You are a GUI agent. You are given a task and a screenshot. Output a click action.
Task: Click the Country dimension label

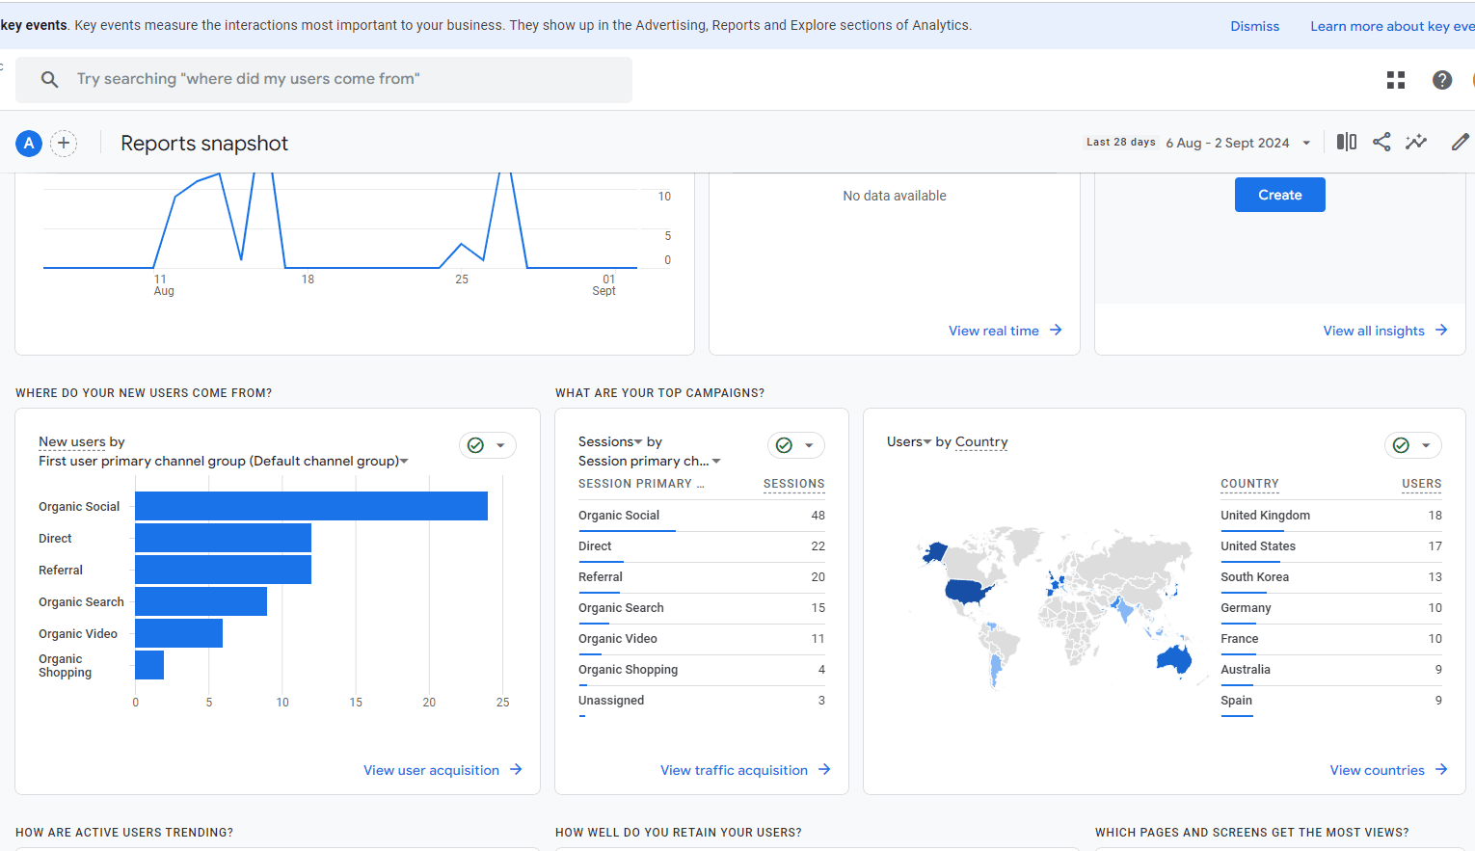[981, 441]
